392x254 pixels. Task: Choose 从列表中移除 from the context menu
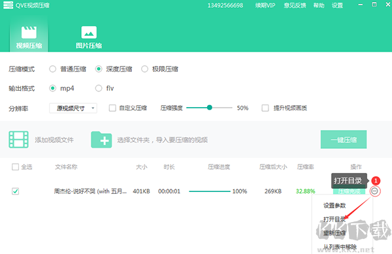[x=340, y=247]
